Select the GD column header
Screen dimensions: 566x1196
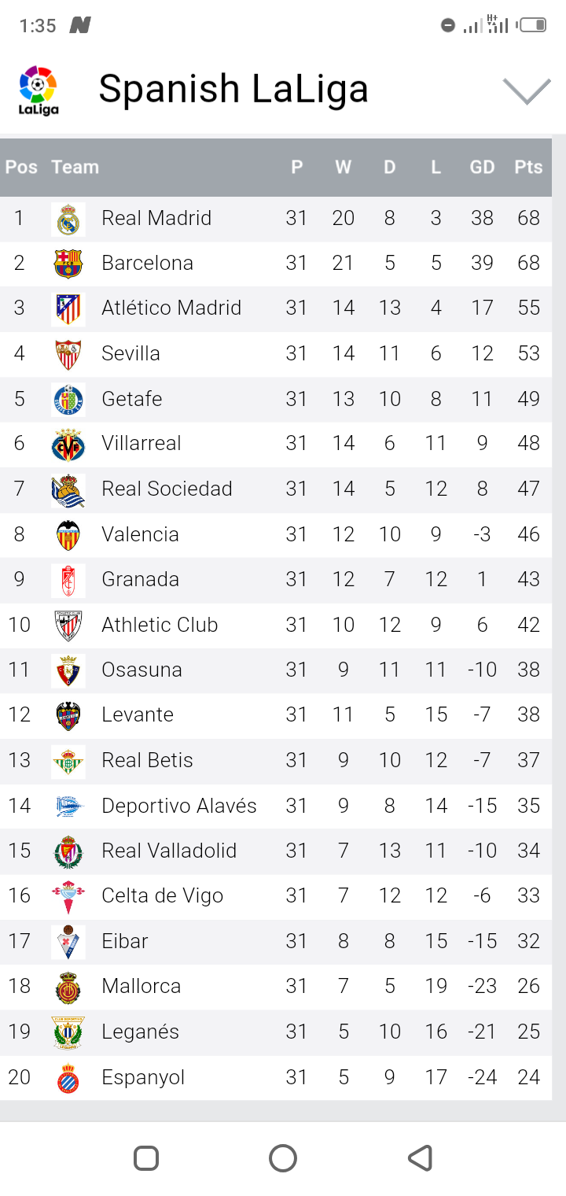[482, 167]
